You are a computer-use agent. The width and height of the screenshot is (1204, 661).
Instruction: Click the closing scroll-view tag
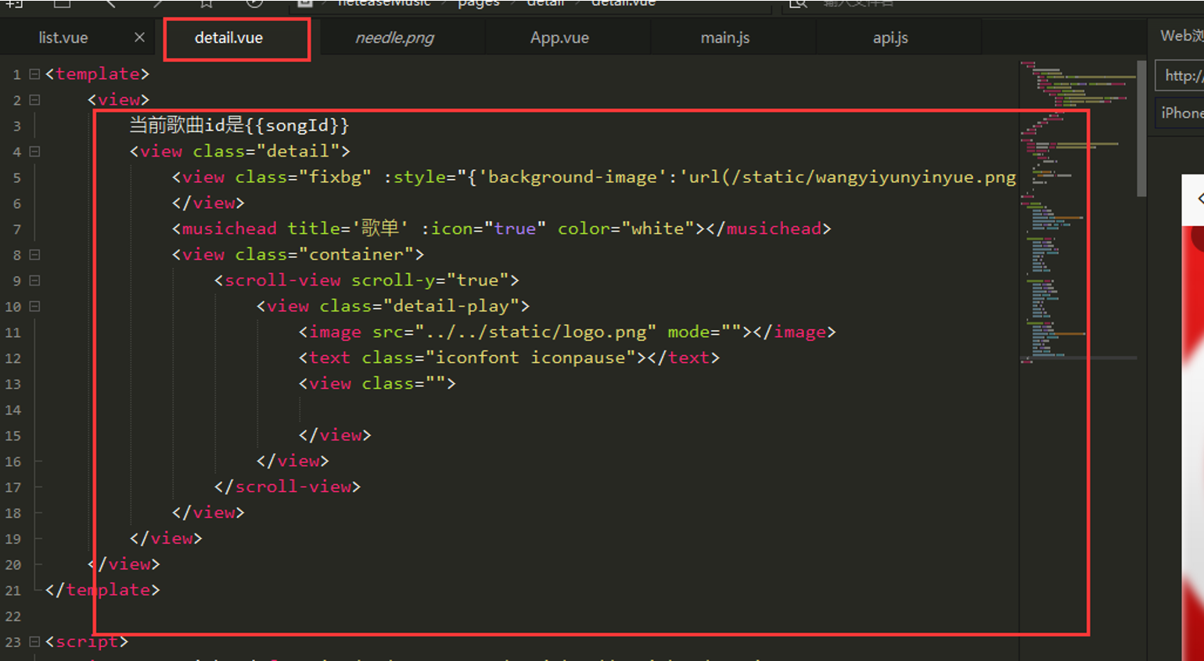pyautogui.click(x=288, y=487)
